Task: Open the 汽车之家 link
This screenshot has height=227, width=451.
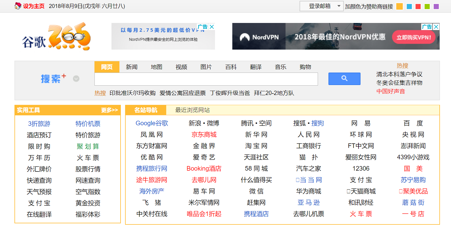Action: (x=309, y=169)
